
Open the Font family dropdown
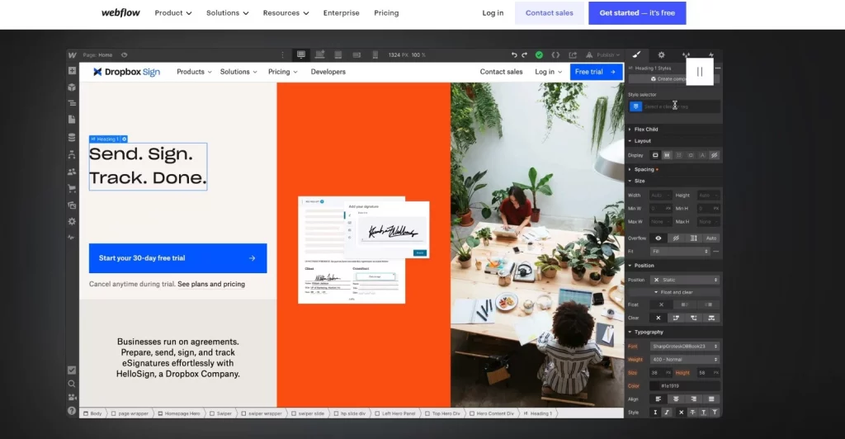pos(685,347)
